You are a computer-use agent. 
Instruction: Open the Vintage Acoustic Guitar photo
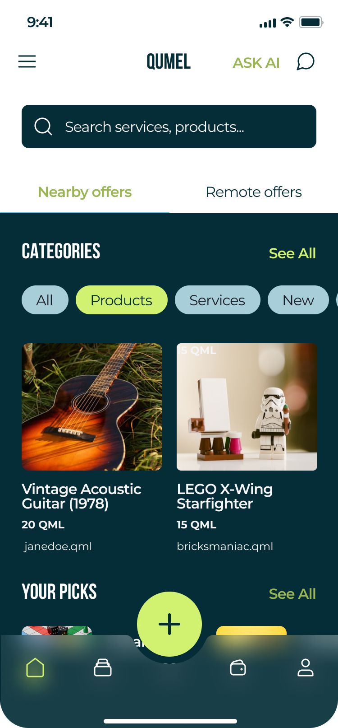[92, 406]
